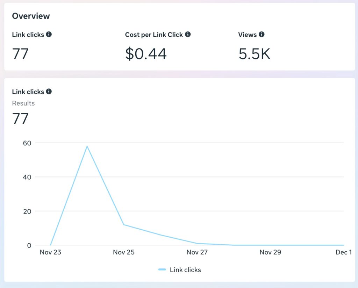The height and width of the screenshot is (288, 358).
Task: Click the $0.44 cost value
Action: click(x=146, y=54)
